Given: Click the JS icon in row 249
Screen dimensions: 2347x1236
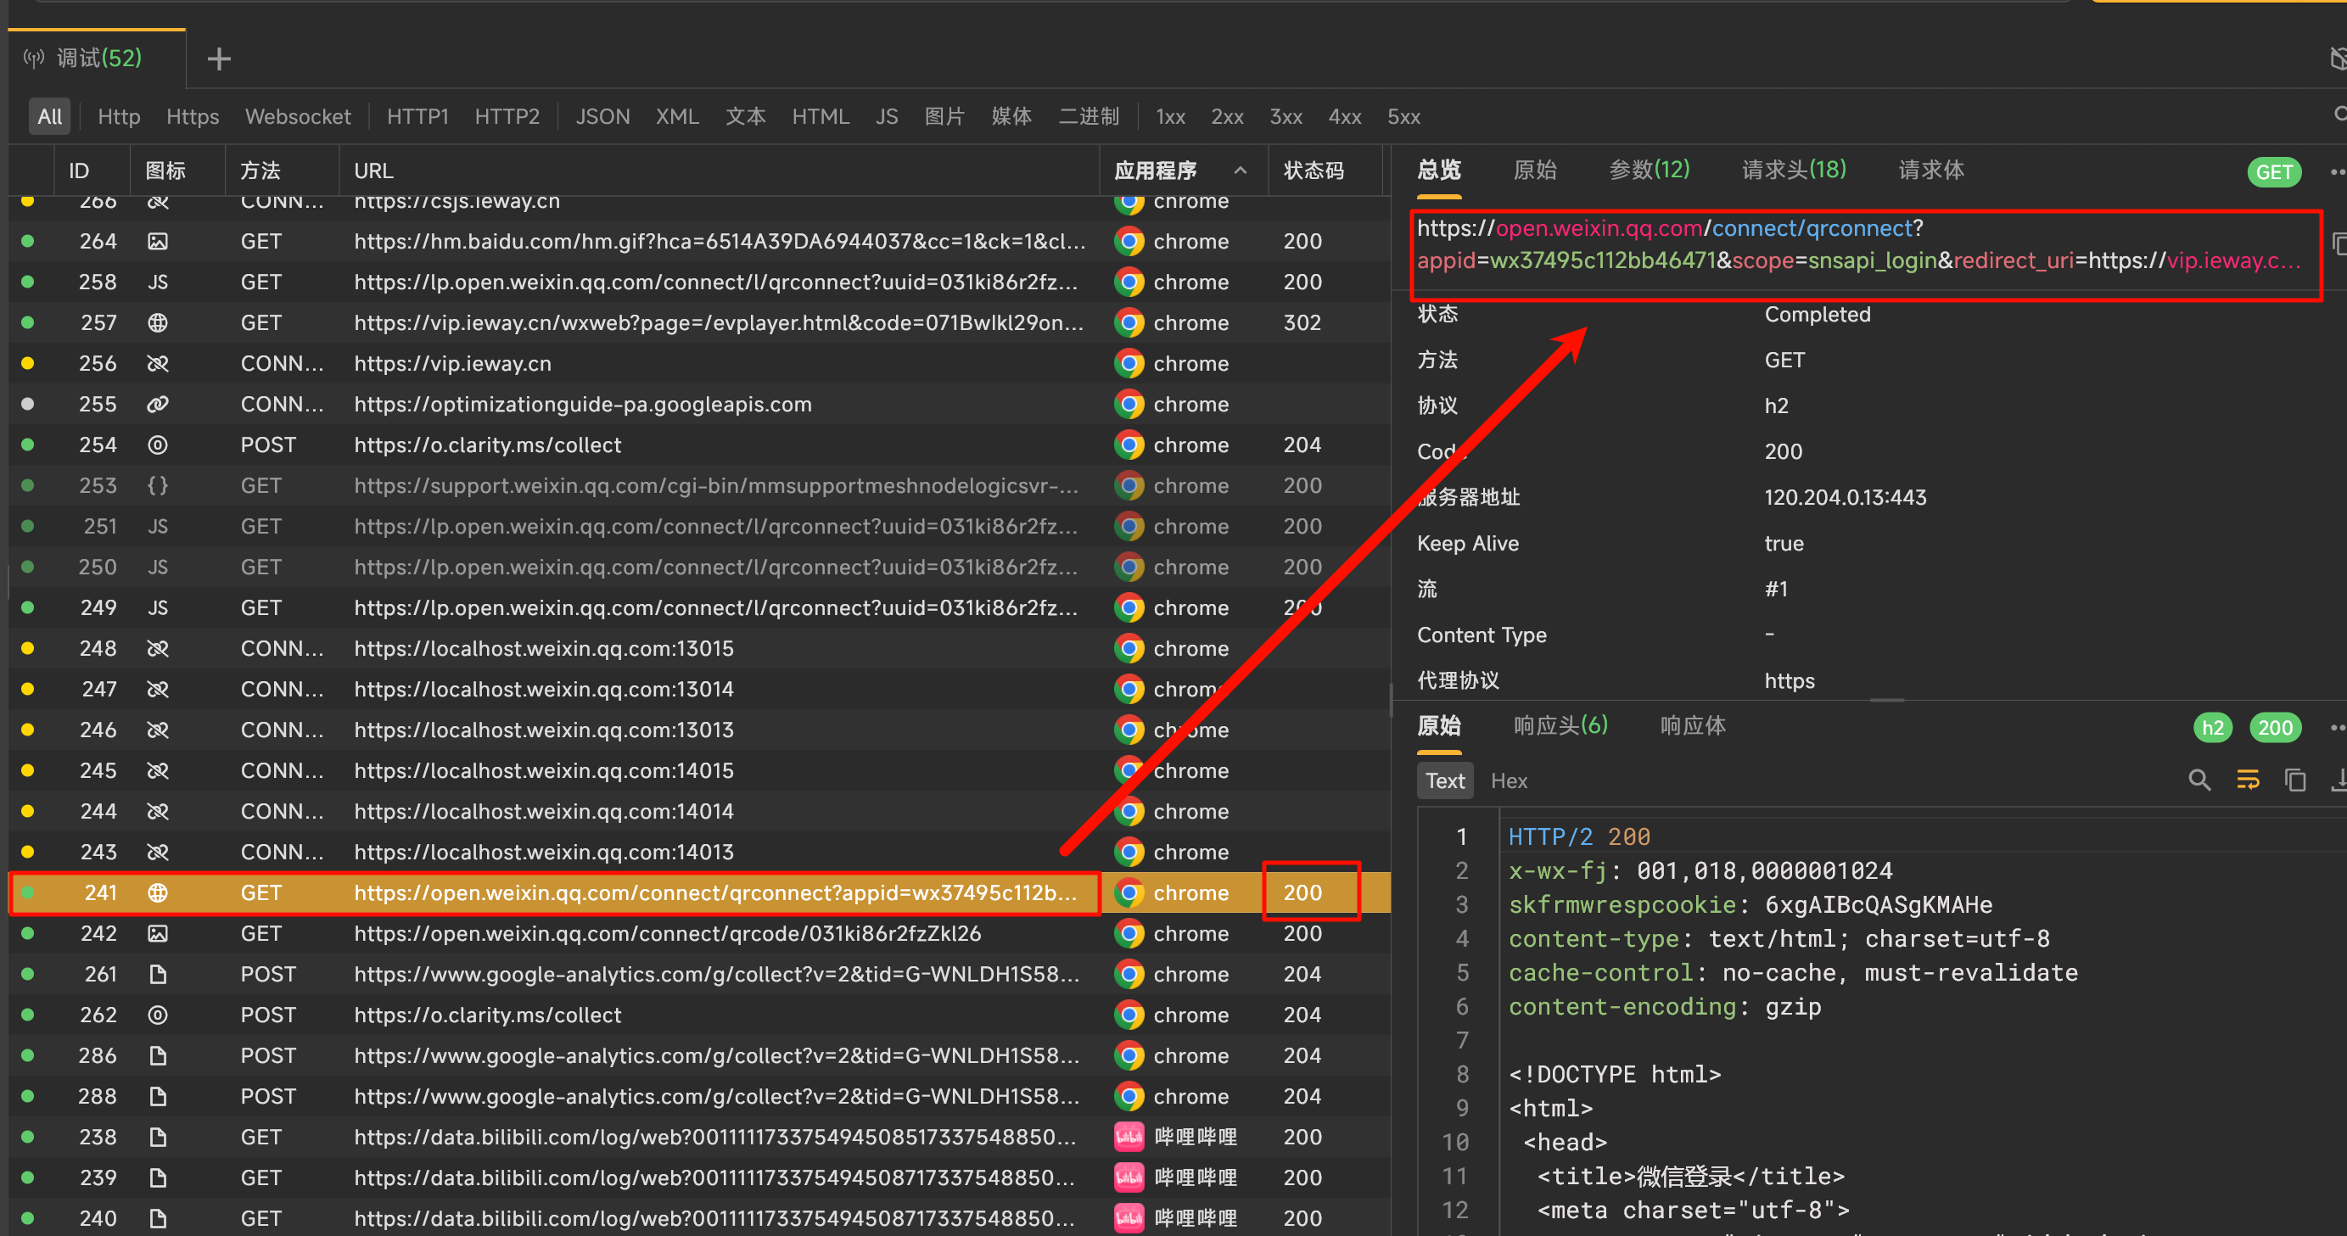Looking at the screenshot, I should 158,607.
